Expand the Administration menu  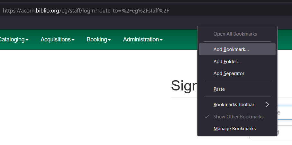point(141,39)
